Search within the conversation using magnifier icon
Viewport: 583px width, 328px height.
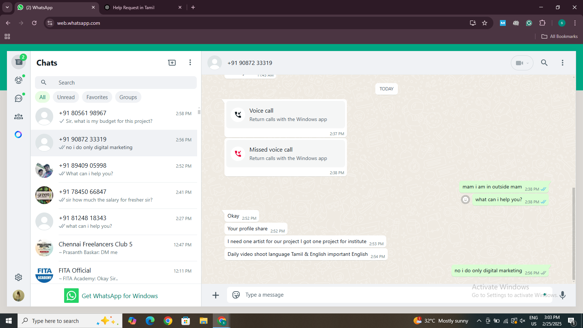click(544, 63)
